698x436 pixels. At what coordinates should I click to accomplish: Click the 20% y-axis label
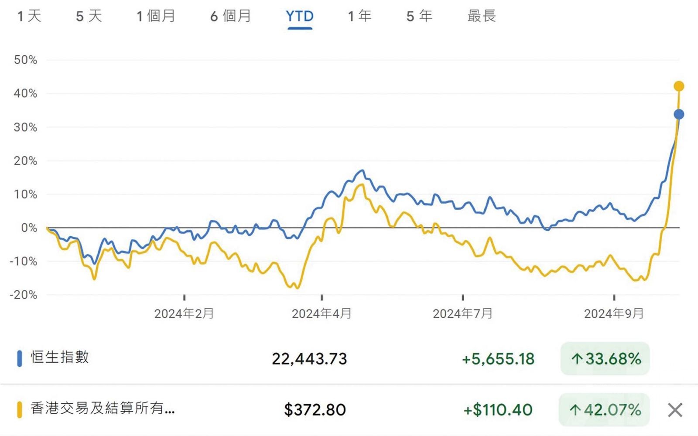[25, 161]
